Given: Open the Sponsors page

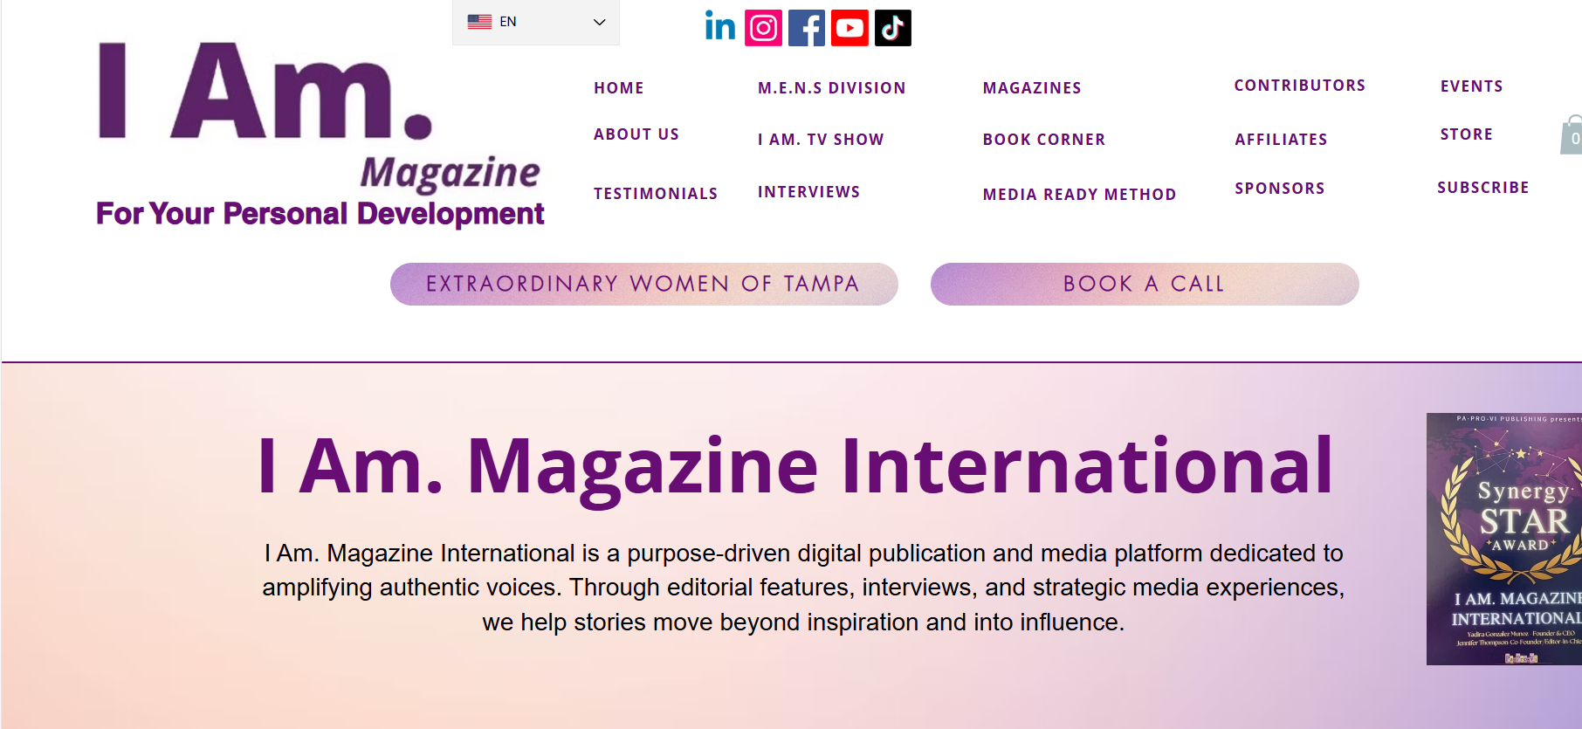Looking at the screenshot, I should (x=1280, y=189).
